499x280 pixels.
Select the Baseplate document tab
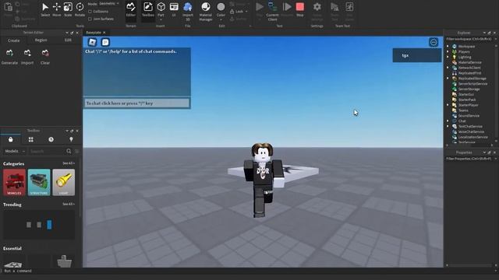pyautogui.click(x=94, y=33)
